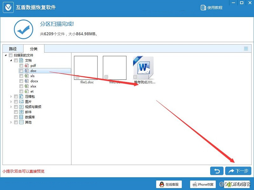Tick the checkbox on Word document thumbnail
The height and width of the screenshot is (190, 254).
click(x=135, y=77)
